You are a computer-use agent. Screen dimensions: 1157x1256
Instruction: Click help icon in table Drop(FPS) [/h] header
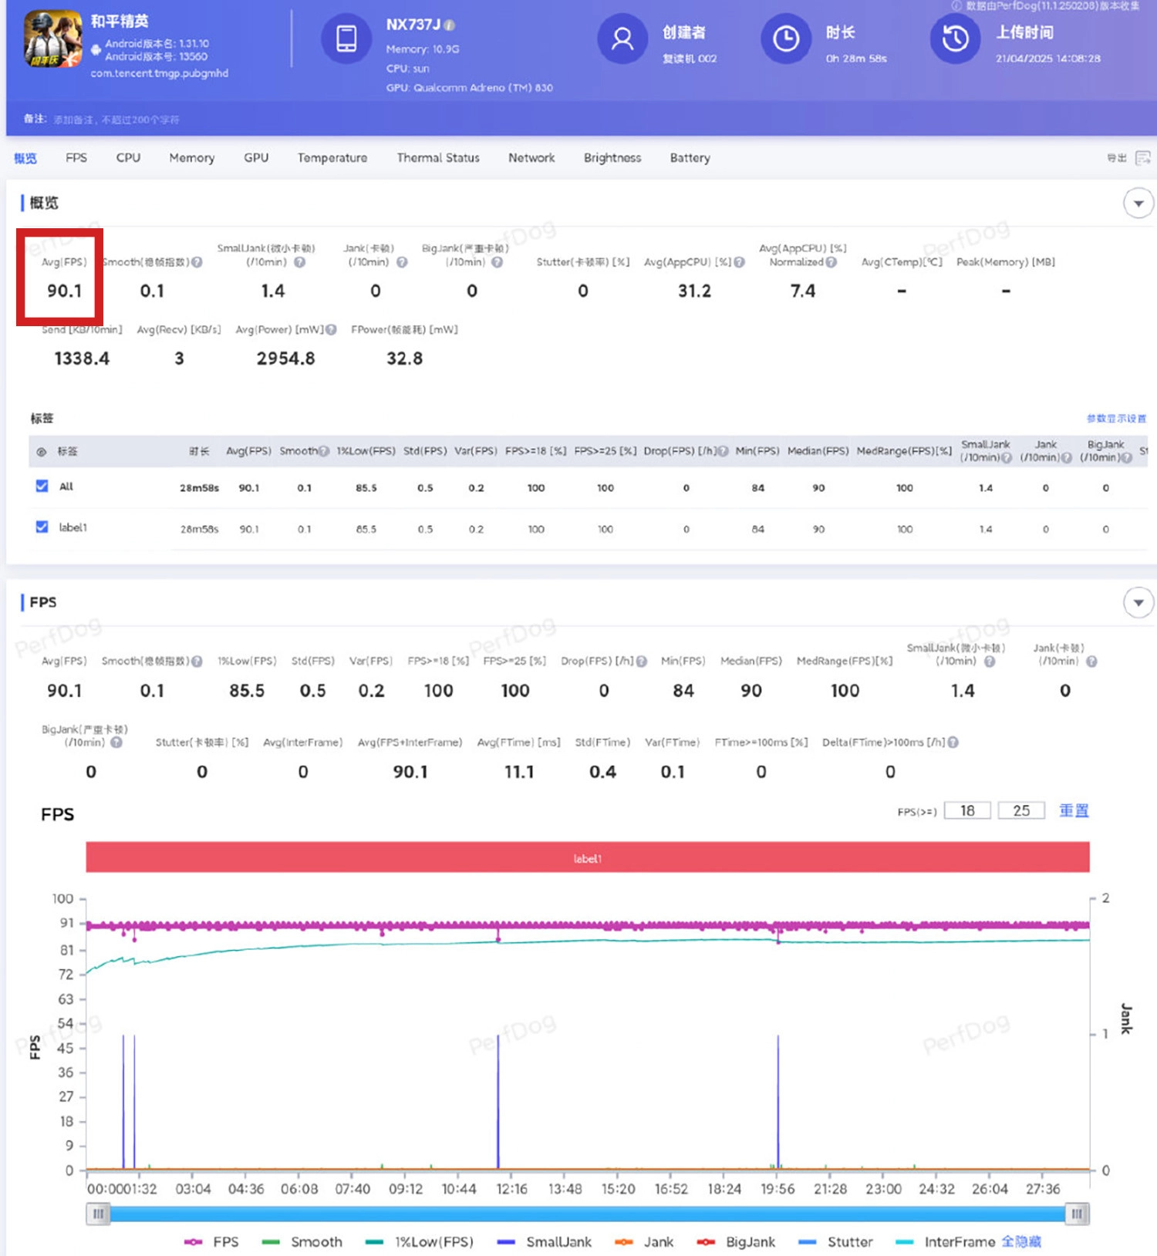click(723, 451)
